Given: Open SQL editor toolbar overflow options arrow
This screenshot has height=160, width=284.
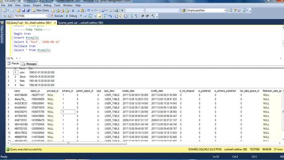Looking at the screenshot, I should point(157,16).
